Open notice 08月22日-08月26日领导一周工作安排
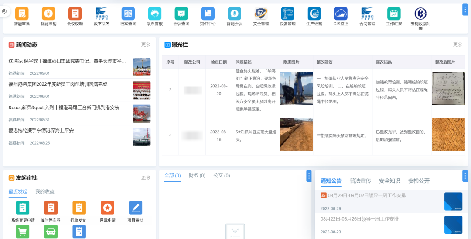The height and width of the screenshot is (239, 471). pos(359,219)
